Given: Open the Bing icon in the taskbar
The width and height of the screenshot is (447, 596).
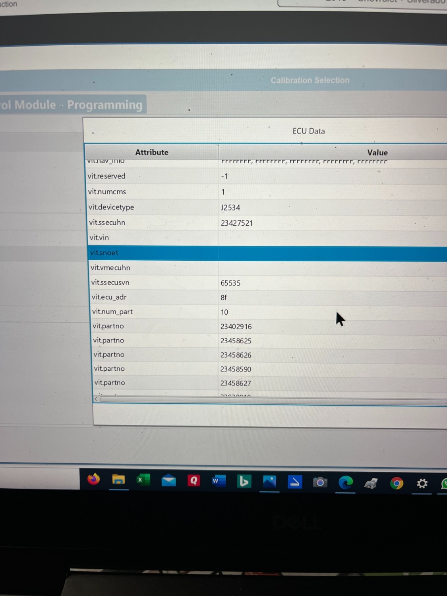Looking at the screenshot, I should (x=244, y=482).
